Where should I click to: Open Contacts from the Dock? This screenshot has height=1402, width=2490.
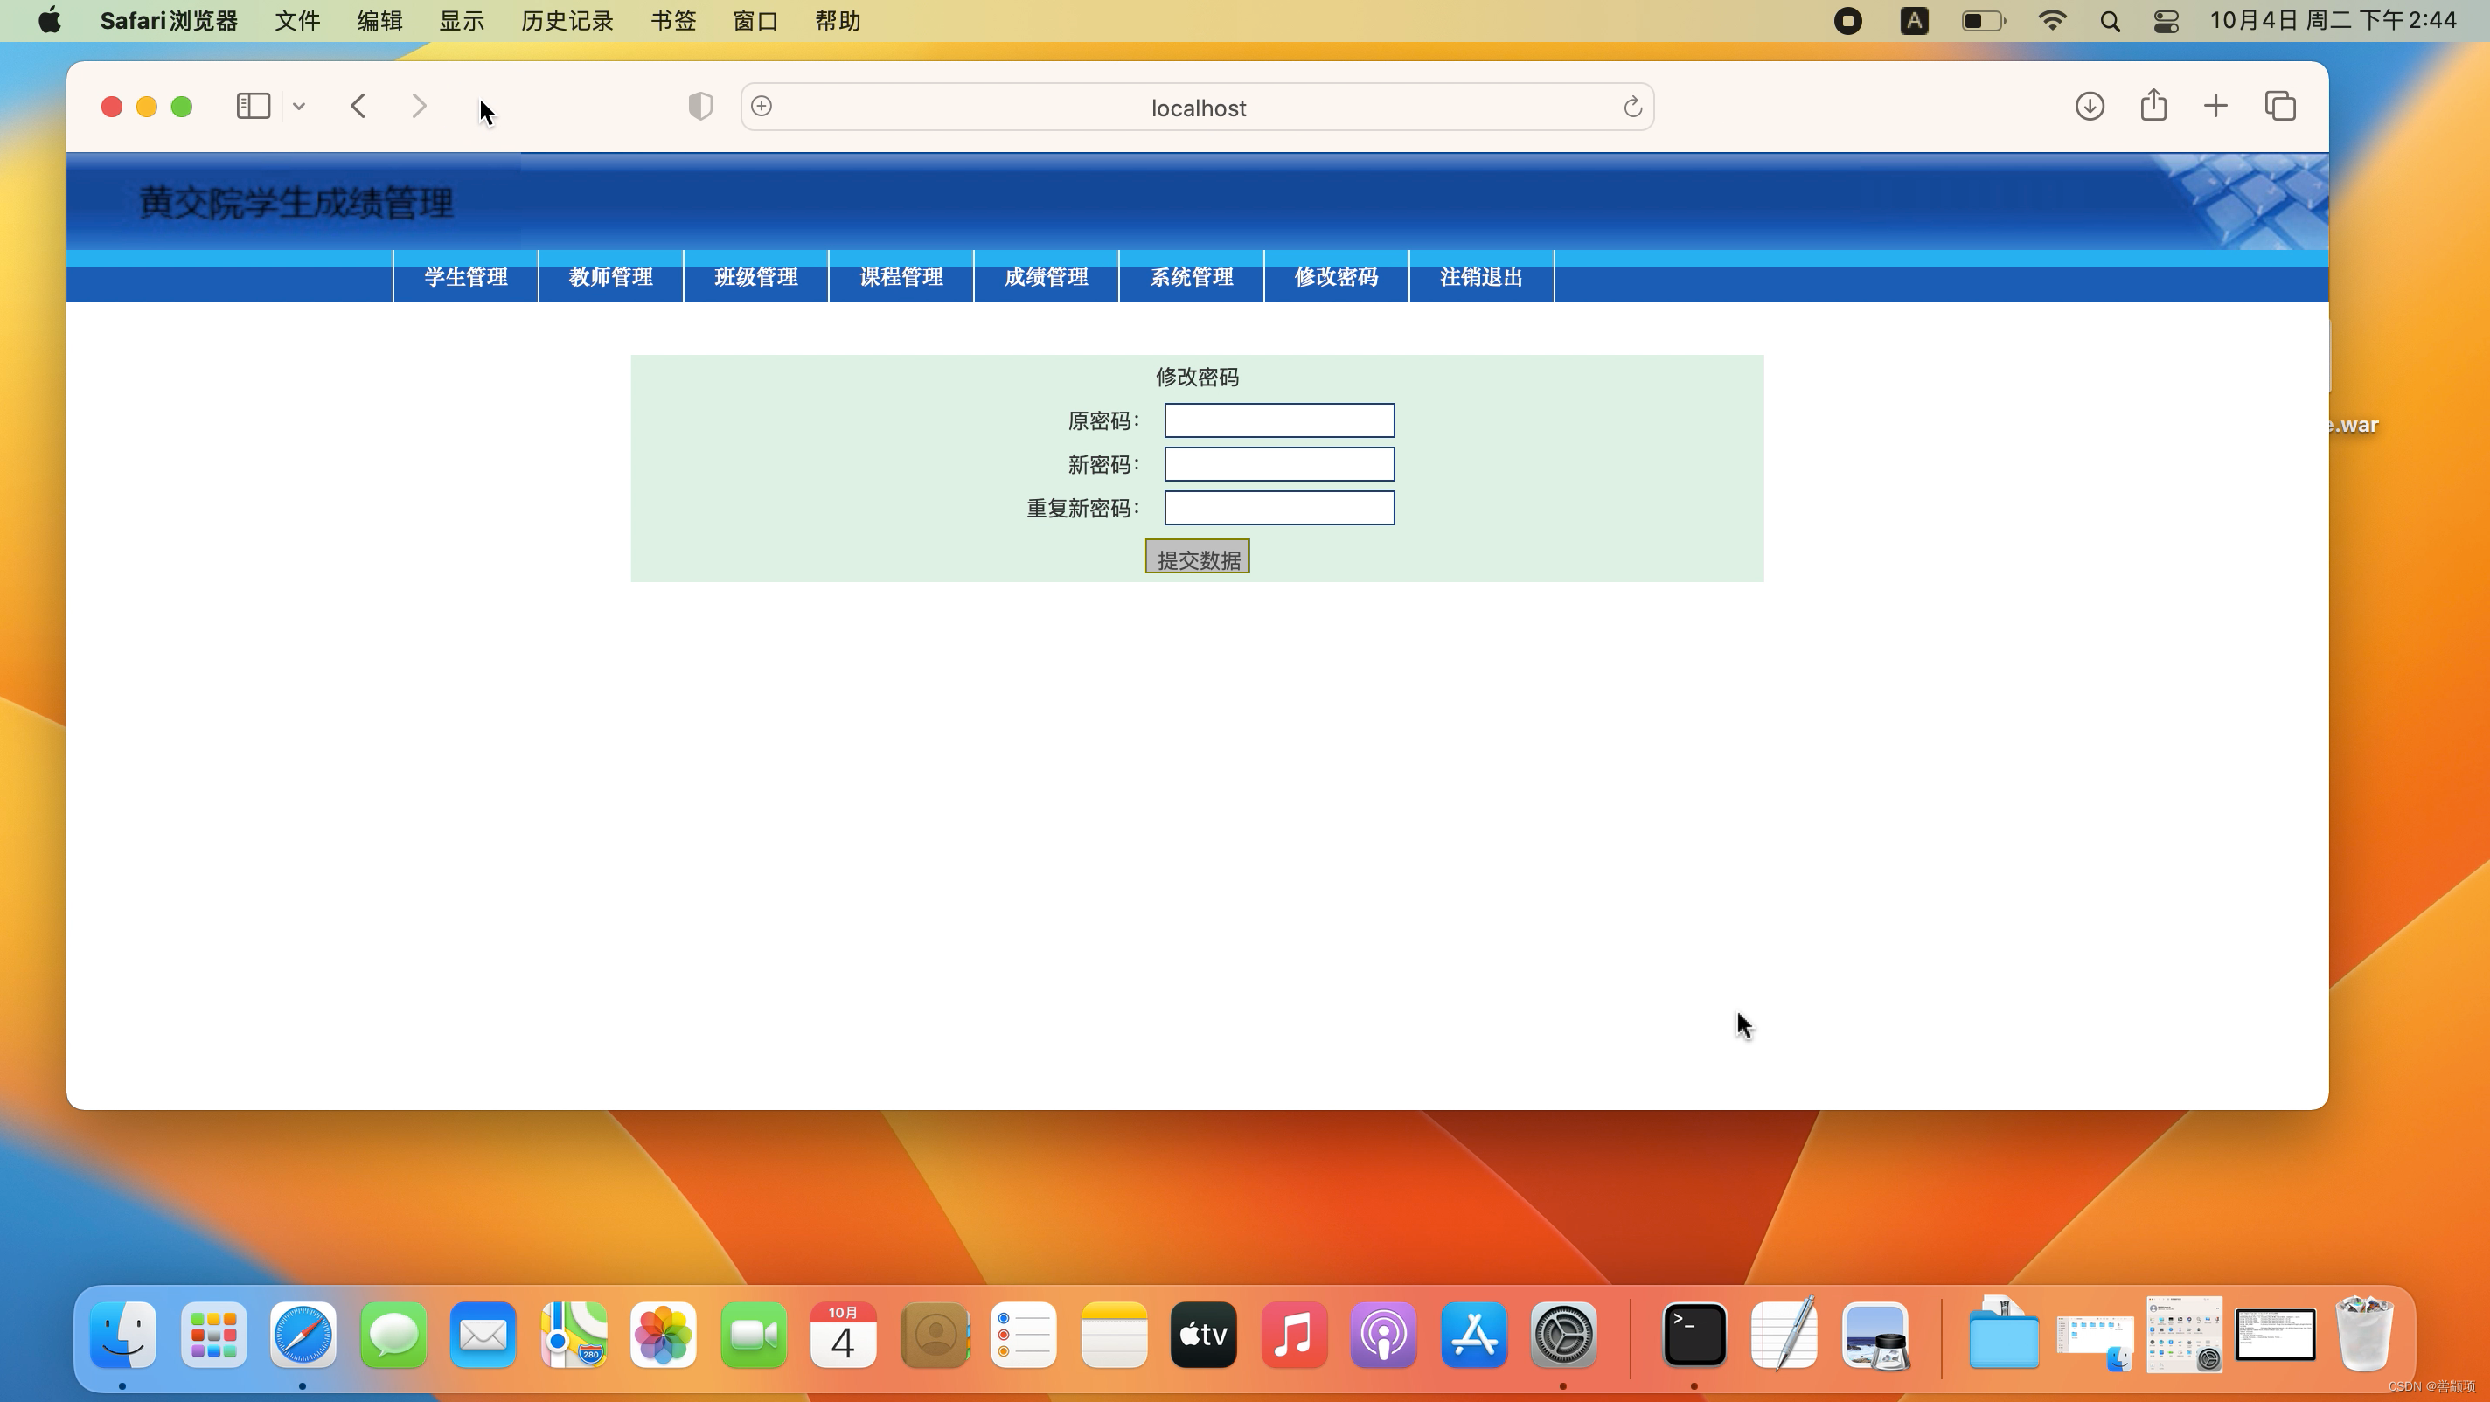[935, 1335]
